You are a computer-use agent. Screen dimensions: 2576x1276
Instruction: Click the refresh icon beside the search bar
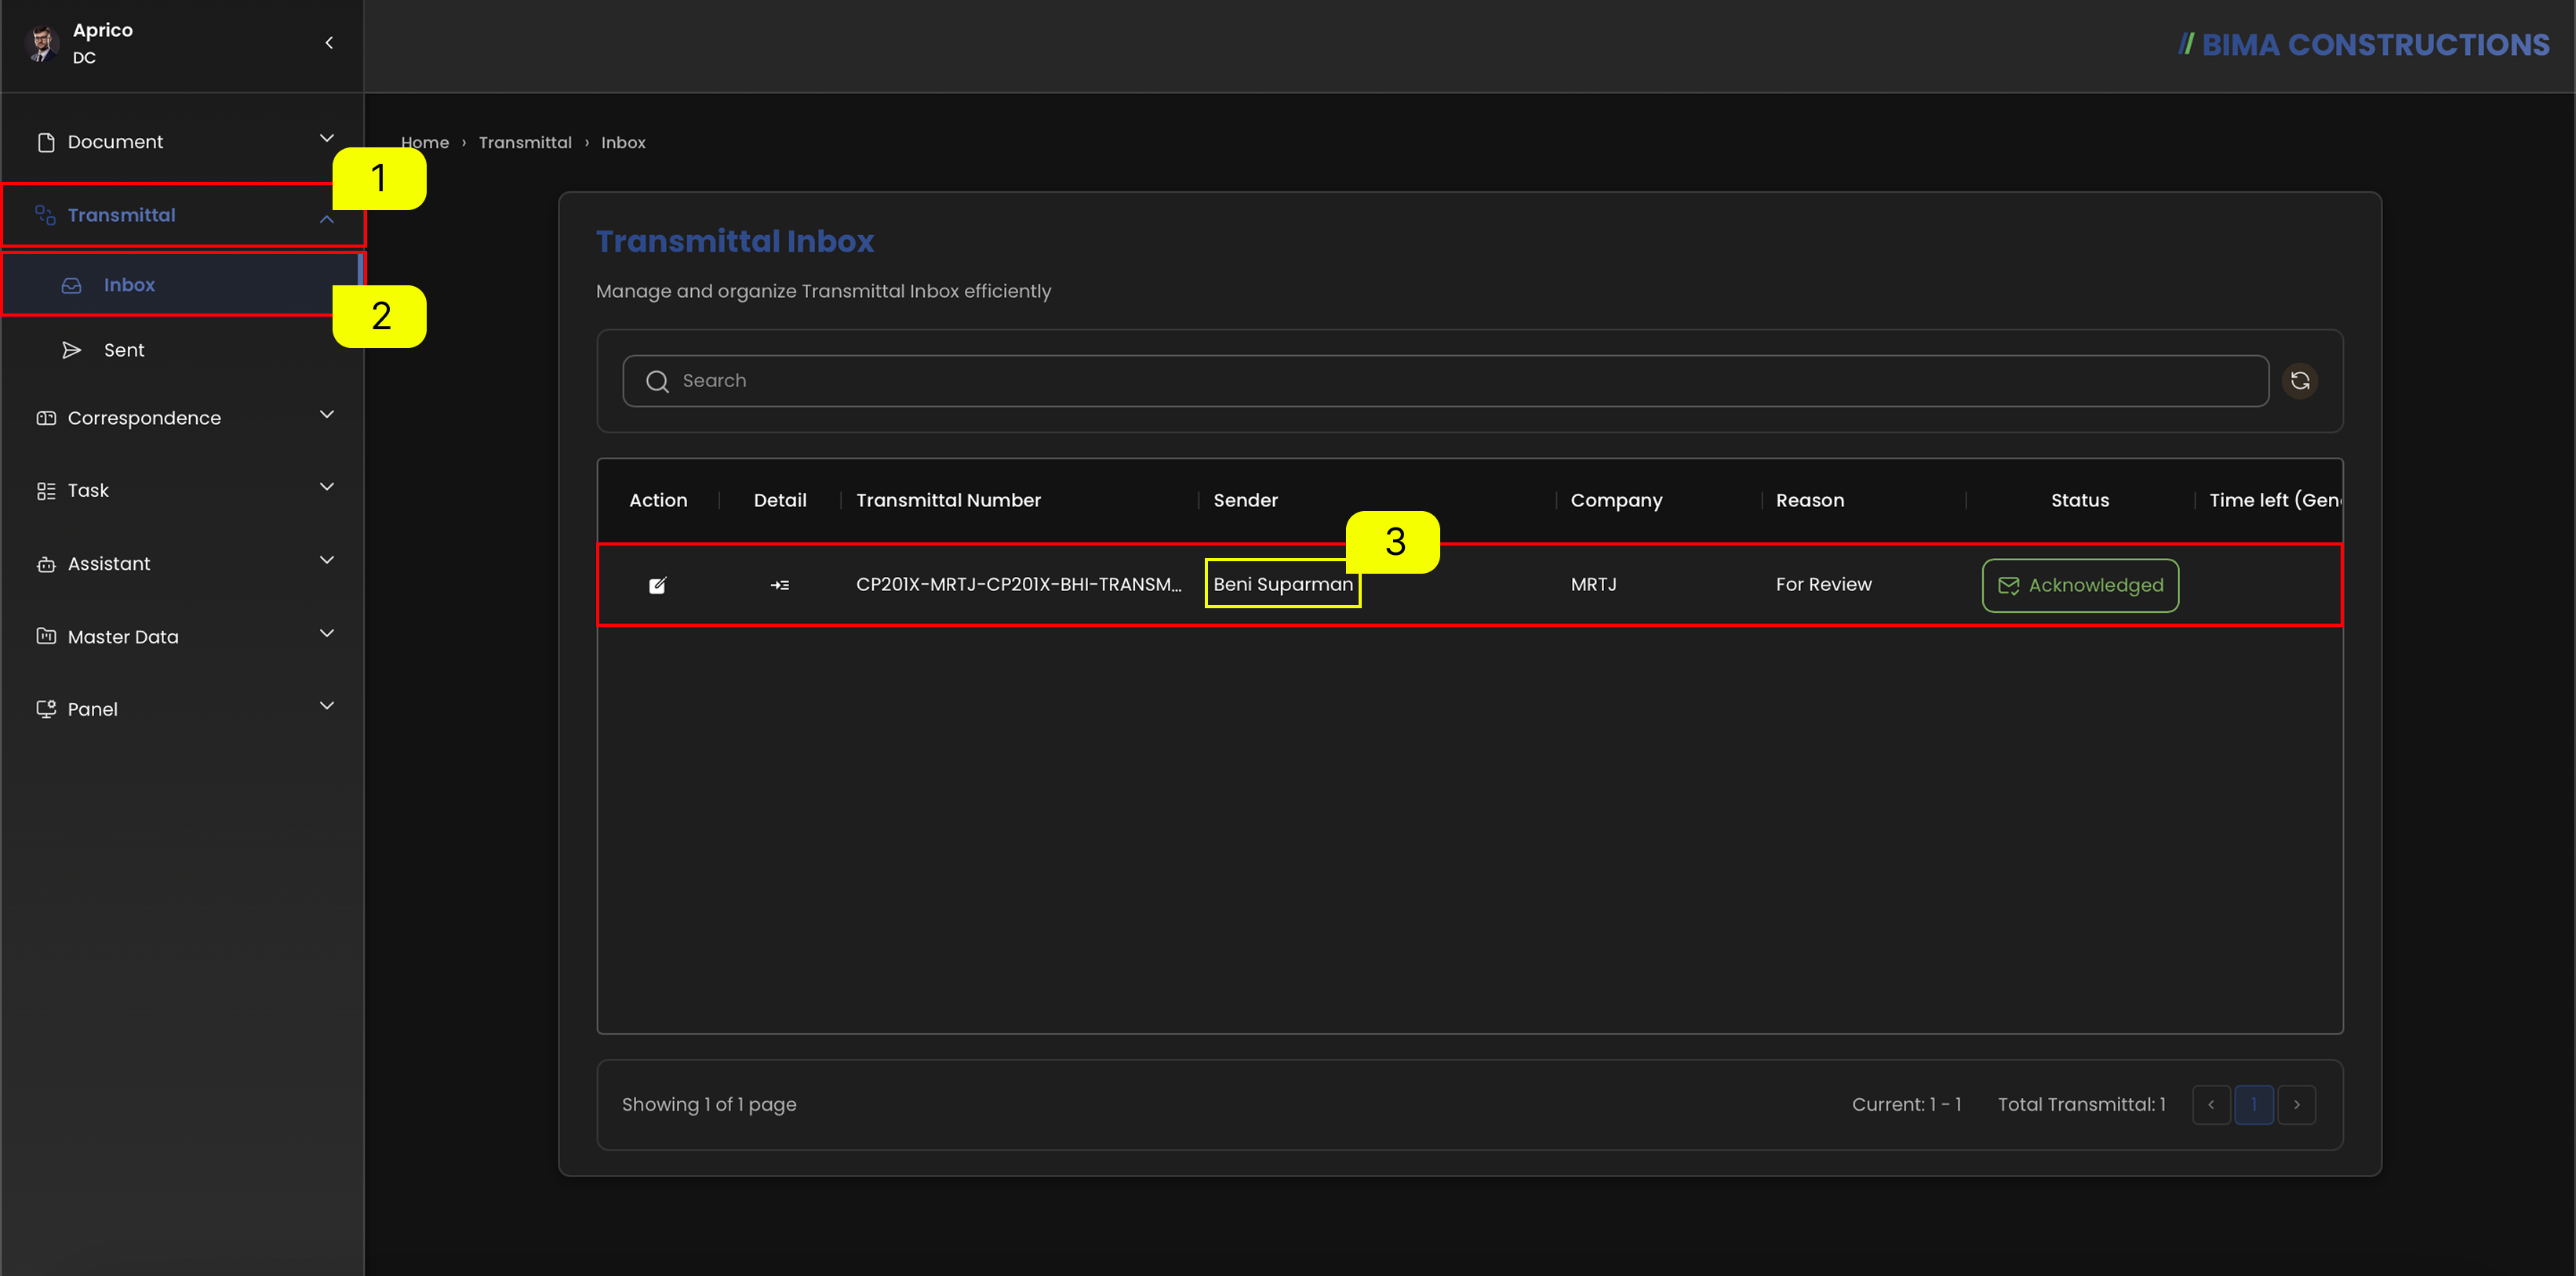pyautogui.click(x=2300, y=381)
